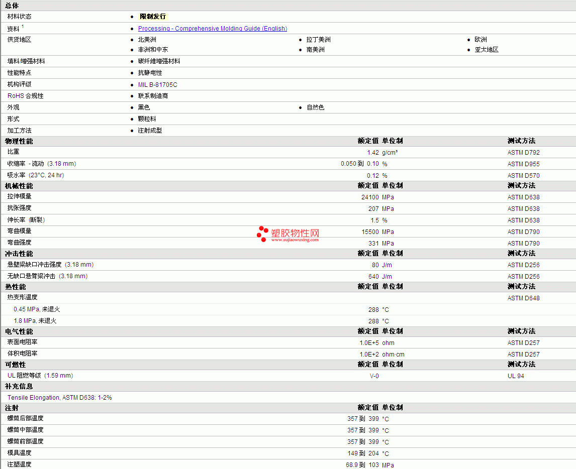Image resolution: width=576 pixels, height=469 pixels.
Task: Click the form value 颗粒料
Action: click(x=147, y=119)
